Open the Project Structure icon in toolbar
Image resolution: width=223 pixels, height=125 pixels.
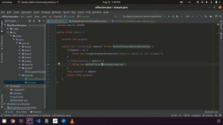tap(211, 16)
